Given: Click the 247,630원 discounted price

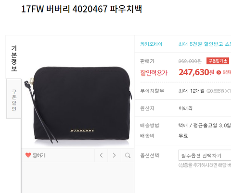Looking at the screenshot, I should coord(196,72).
